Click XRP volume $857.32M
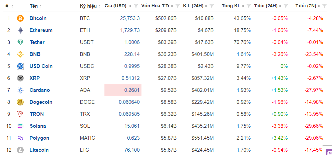The height and width of the screenshot is (155, 332). (203, 78)
